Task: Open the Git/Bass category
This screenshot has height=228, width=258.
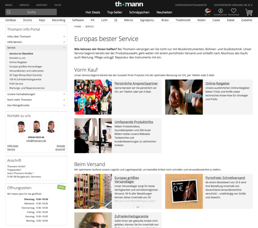Action: tap(11, 20)
